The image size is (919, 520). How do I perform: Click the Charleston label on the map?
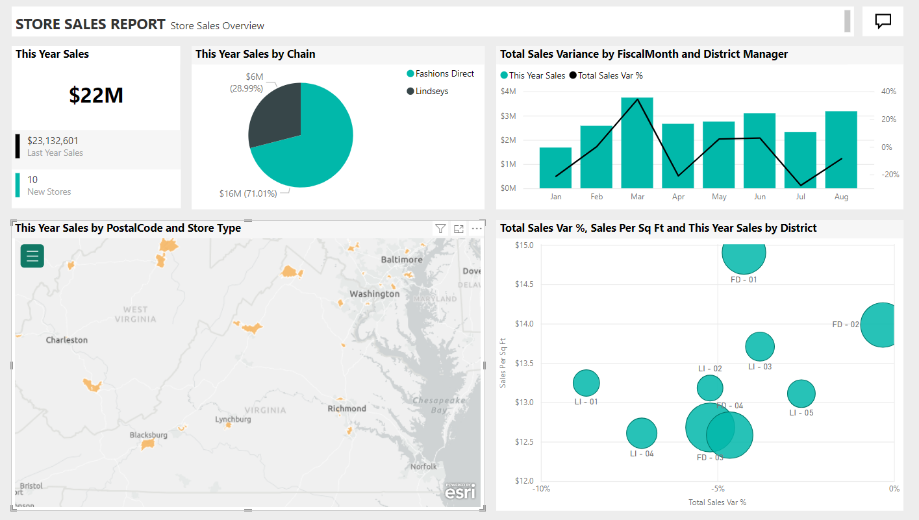(x=66, y=340)
